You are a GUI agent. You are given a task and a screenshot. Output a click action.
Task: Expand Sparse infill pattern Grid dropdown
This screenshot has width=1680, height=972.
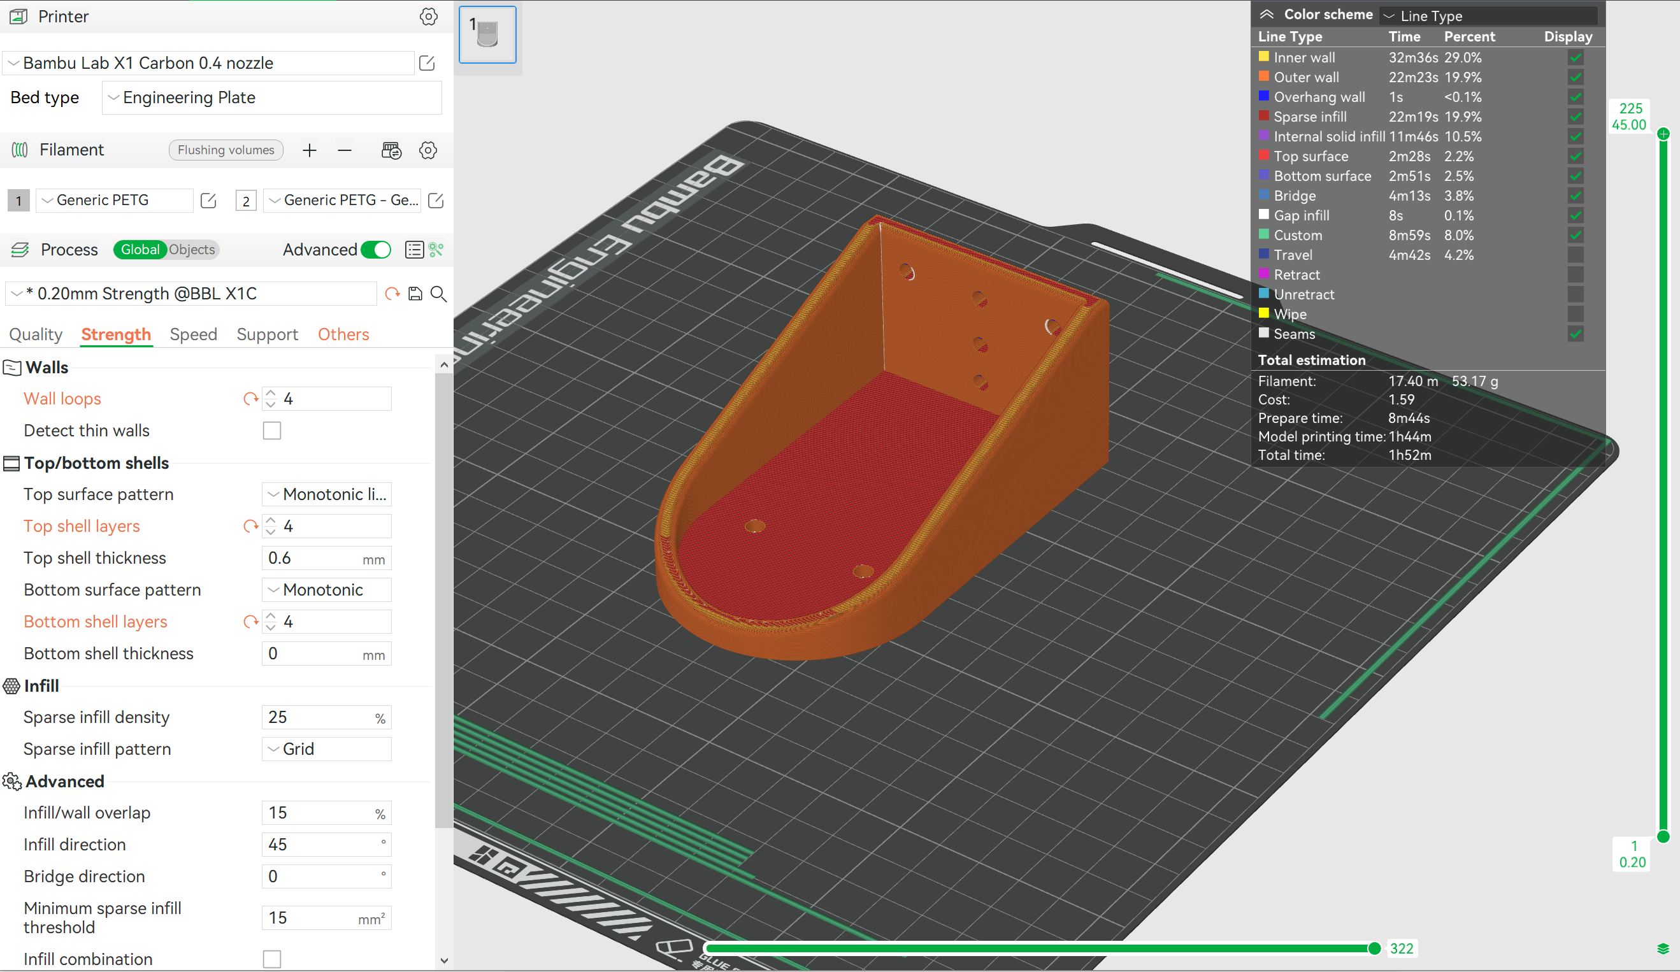[x=326, y=748]
